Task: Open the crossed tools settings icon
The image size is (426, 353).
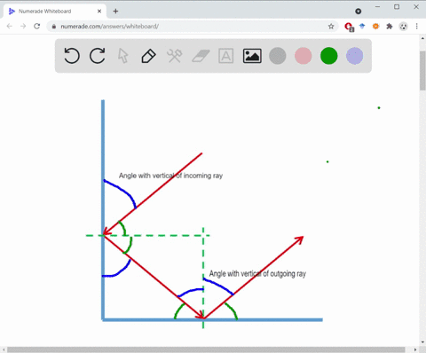Action: [175, 56]
